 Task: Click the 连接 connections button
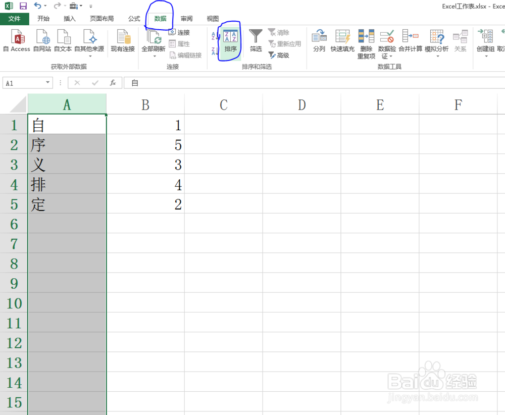pyautogui.click(x=179, y=32)
